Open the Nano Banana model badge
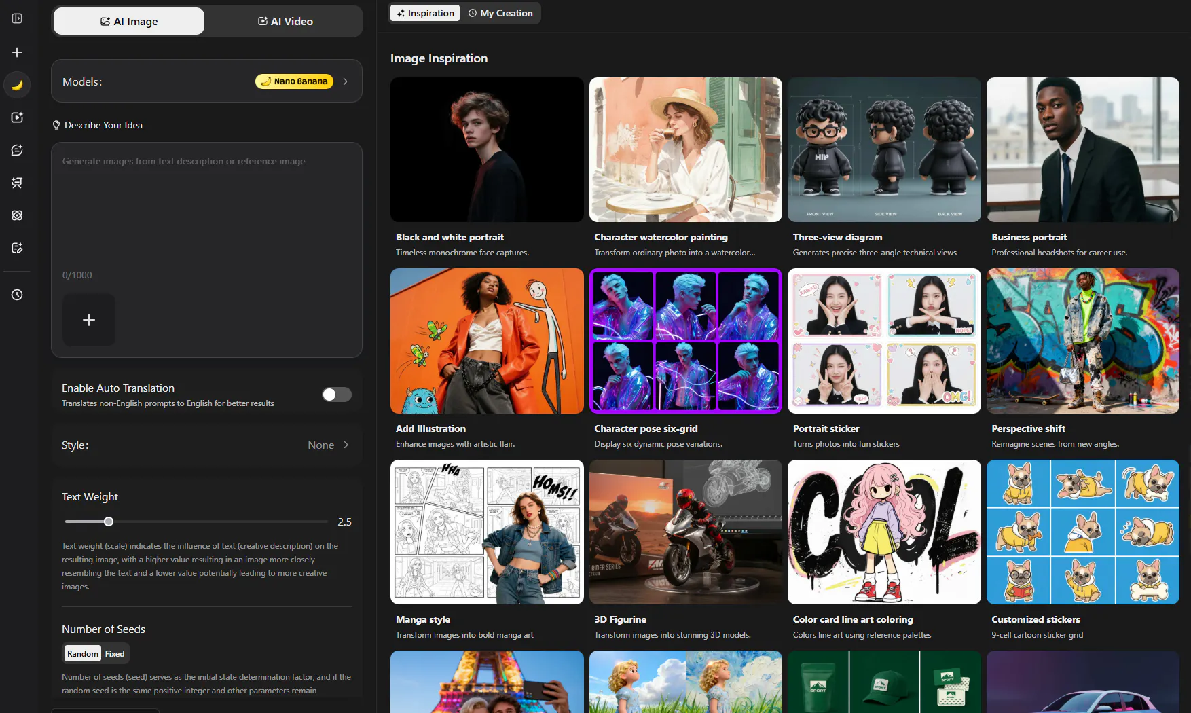Image resolution: width=1191 pixels, height=713 pixels. click(294, 81)
